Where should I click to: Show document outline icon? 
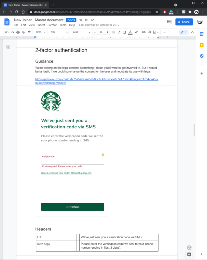tap(8, 47)
